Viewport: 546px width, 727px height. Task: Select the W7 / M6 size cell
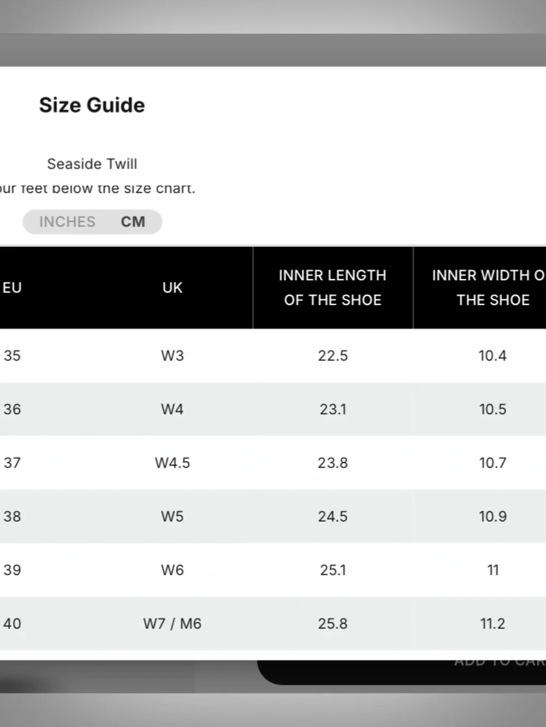click(x=172, y=623)
